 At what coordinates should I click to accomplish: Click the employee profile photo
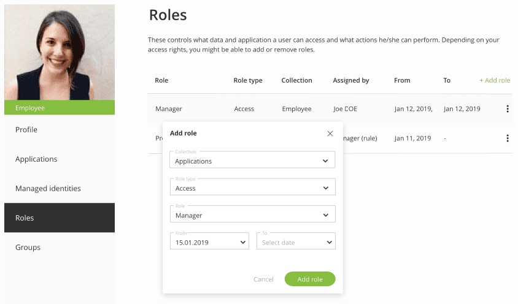pyautogui.click(x=60, y=52)
